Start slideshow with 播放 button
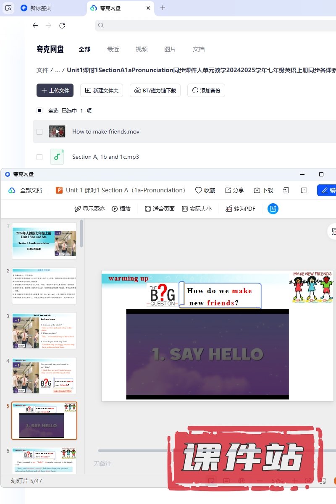The height and width of the screenshot is (504, 336). tap(121, 209)
